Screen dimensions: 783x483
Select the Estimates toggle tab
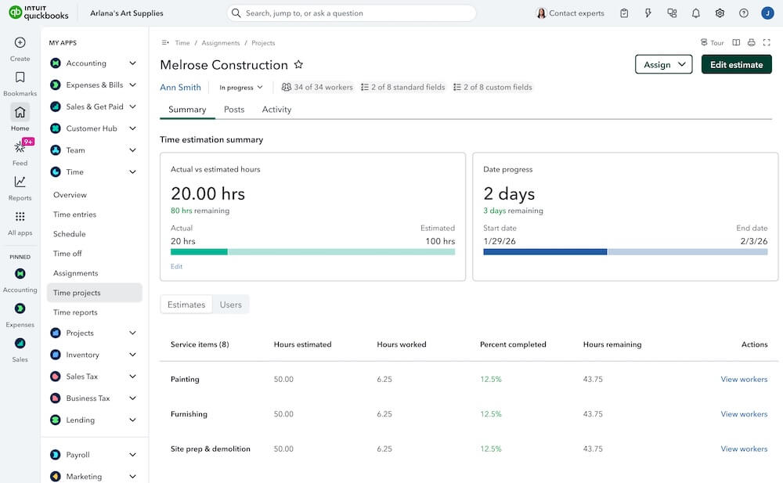click(x=186, y=305)
